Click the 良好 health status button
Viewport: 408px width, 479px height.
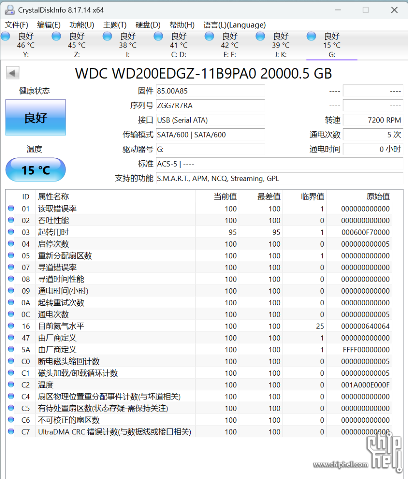pos(35,117)
